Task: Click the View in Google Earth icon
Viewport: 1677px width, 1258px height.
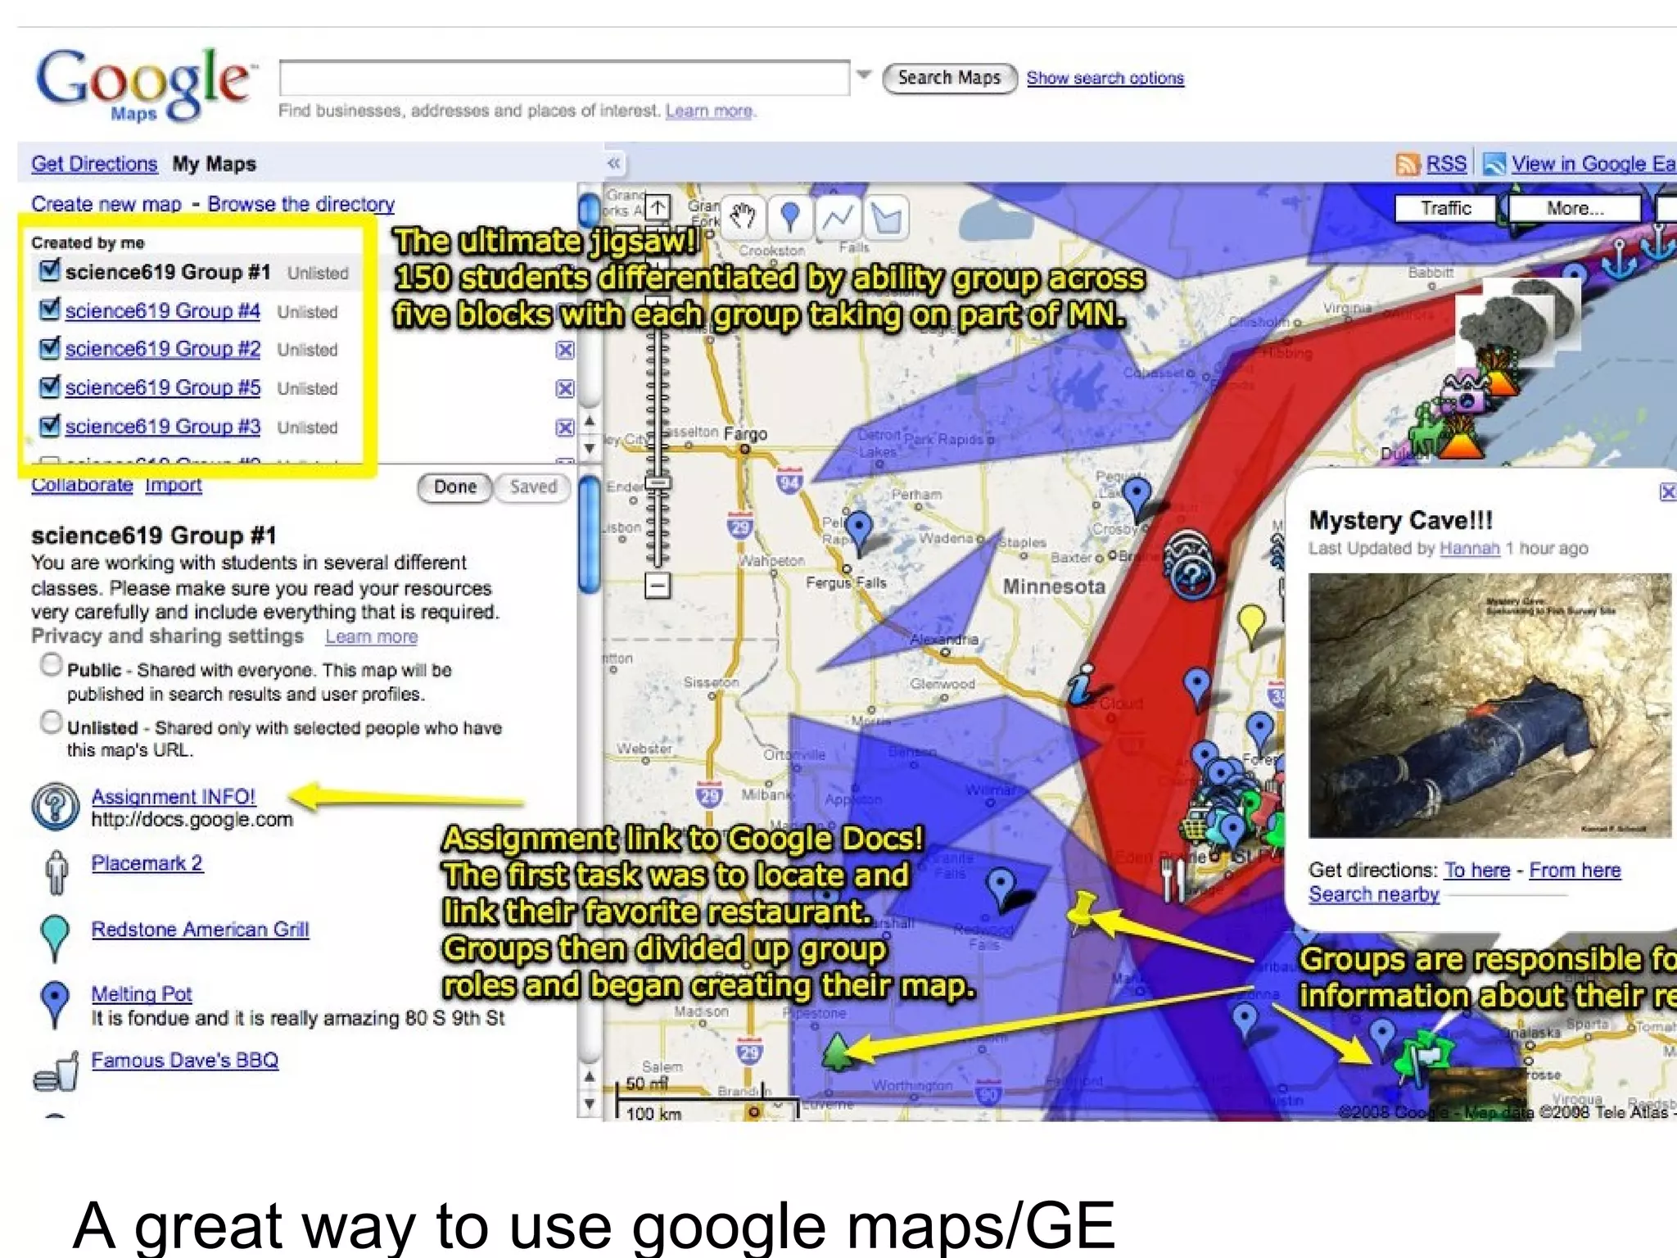Action: point(1494,164)
